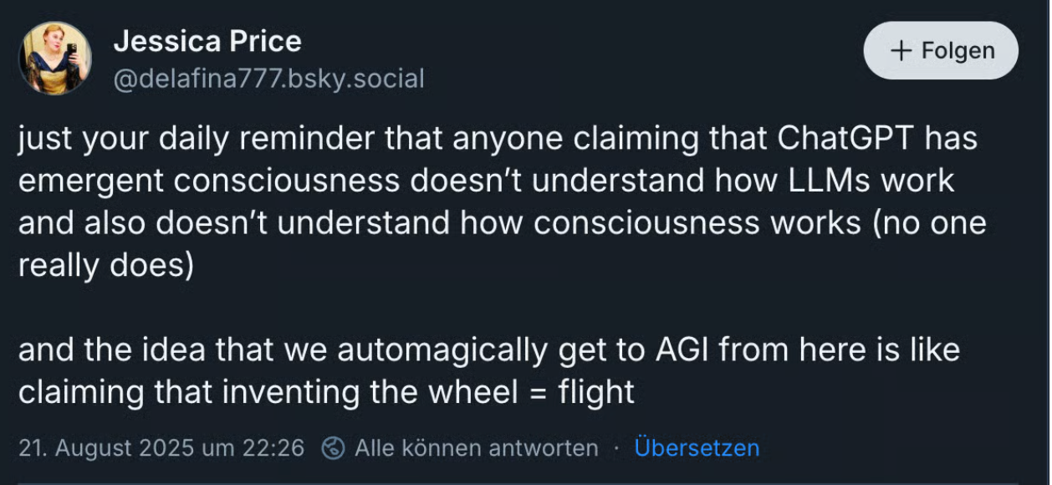This screenshot has width=1052, height=485.
Task: Click the plus icon in Folgen button
Action: [x=901, y=51]
